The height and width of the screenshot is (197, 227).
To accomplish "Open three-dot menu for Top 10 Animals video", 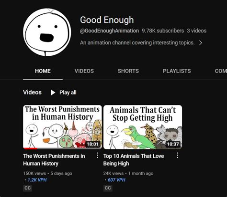I will [x=177, y=156].
